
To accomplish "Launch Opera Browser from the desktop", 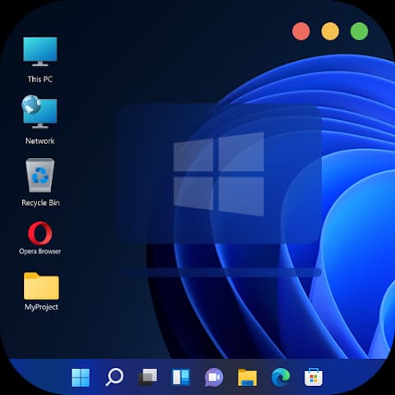I will coord(40,233).
